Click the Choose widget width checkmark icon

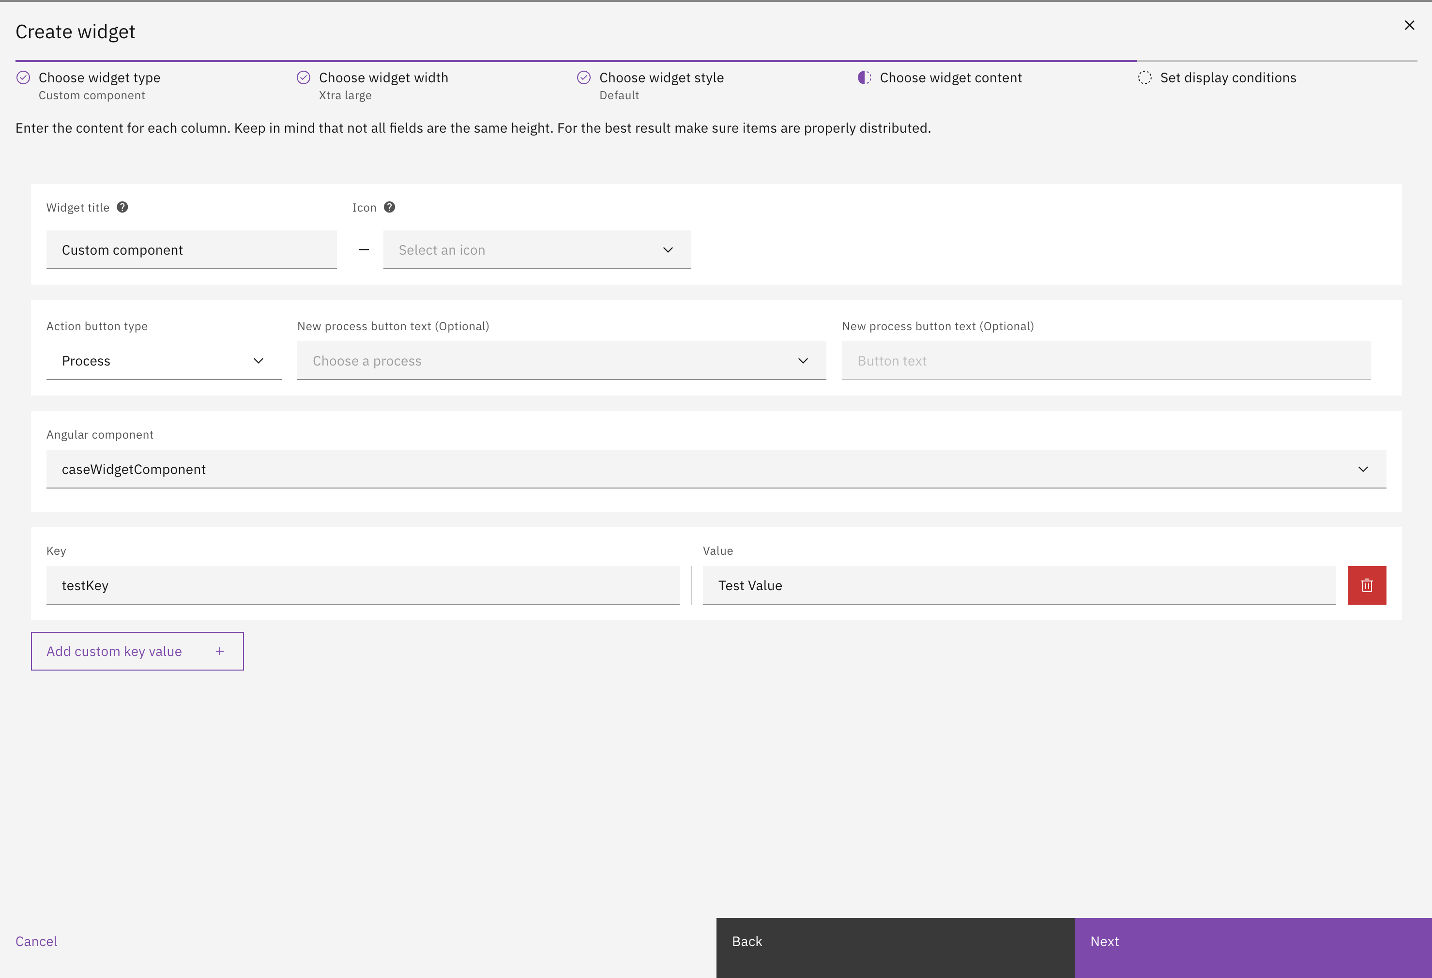coord(303,77)
